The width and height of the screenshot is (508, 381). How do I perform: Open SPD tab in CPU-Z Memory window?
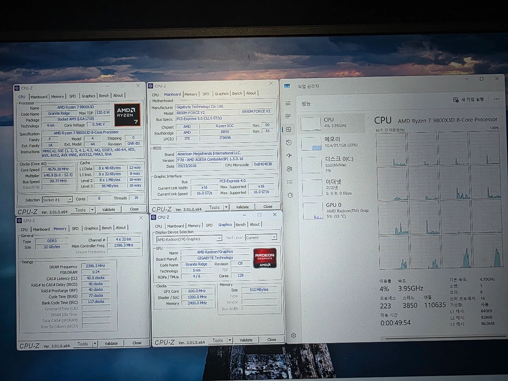tap(75, 229)
